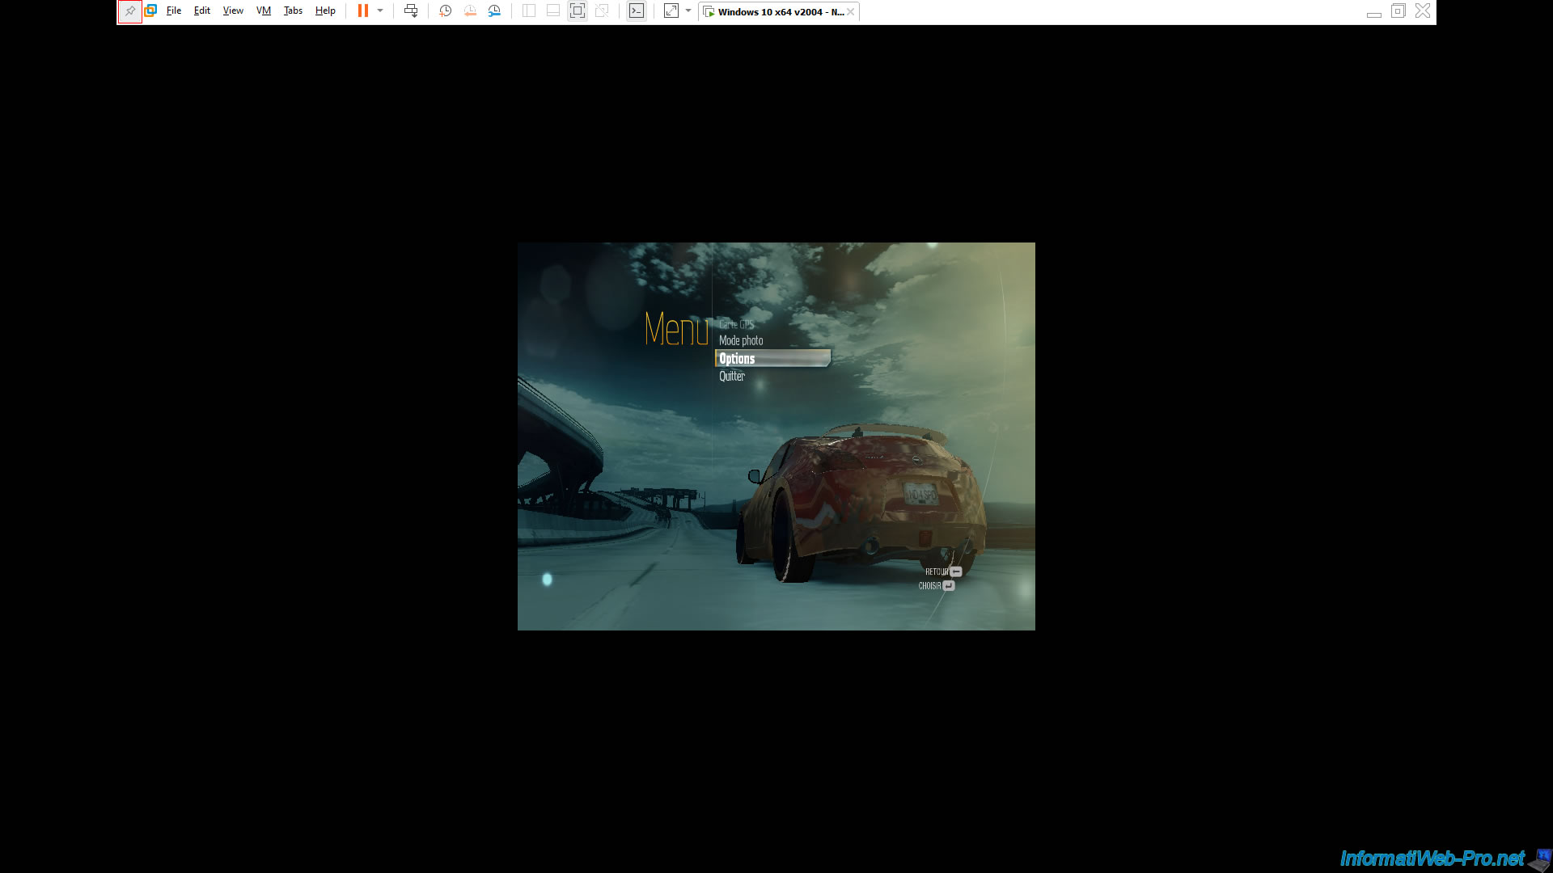Show or hide the thumbnail bar

point(553,11)
